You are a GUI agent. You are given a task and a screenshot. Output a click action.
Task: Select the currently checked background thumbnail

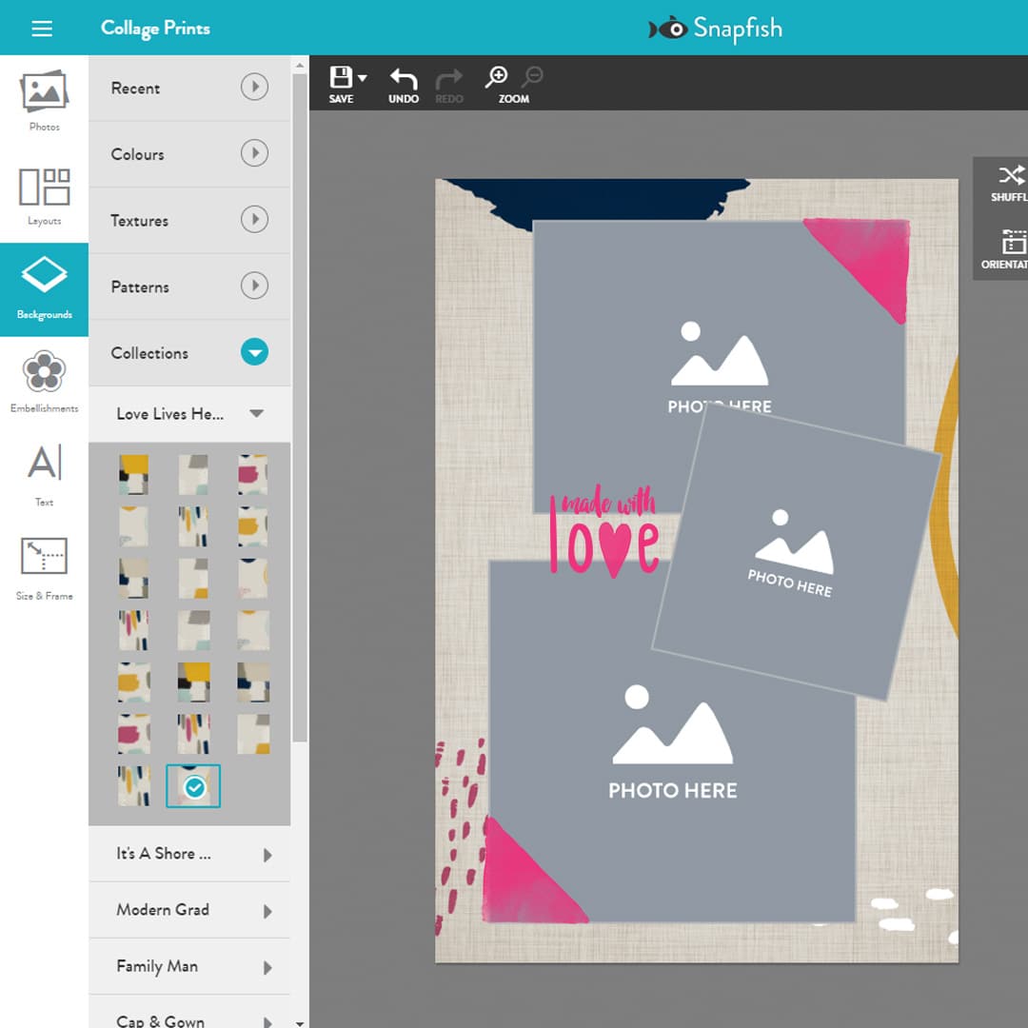pos(193,785)
